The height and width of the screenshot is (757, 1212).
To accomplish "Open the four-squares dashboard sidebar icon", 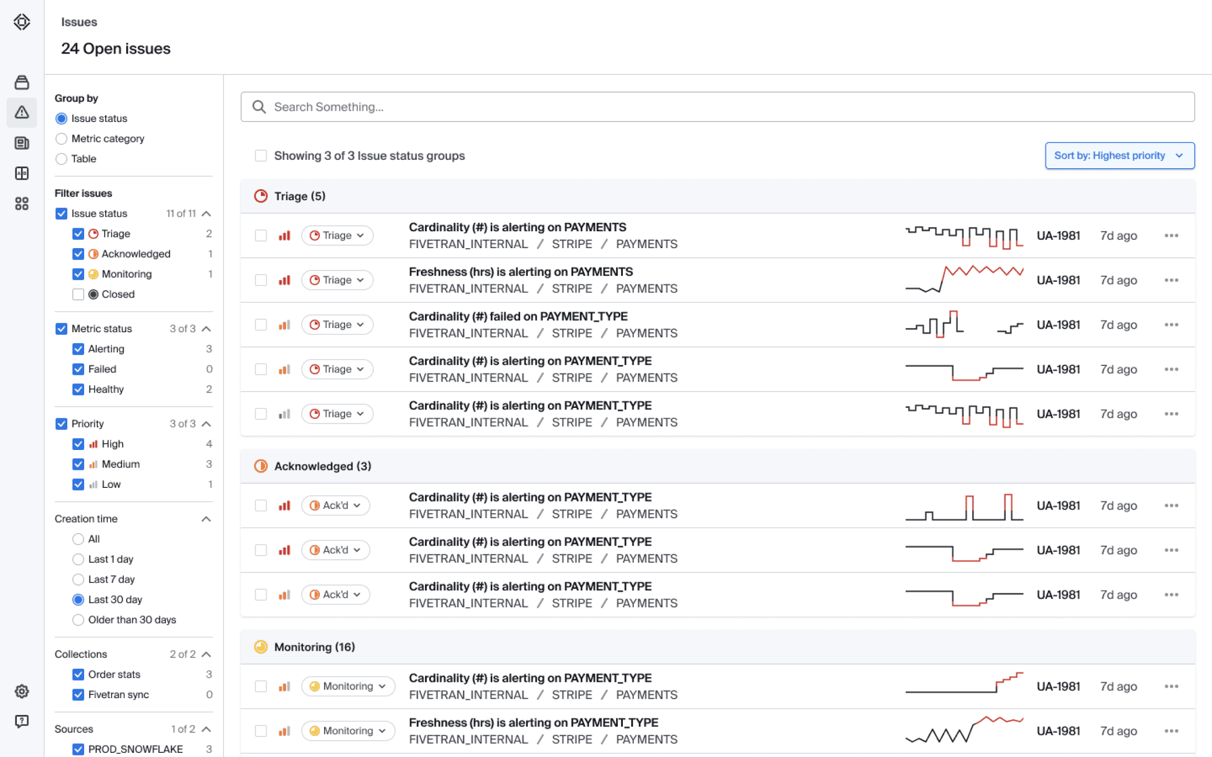I will (22, 203).
